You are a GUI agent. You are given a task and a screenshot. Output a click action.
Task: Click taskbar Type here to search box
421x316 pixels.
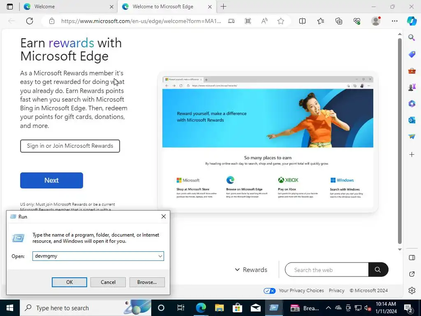tap(86, 308)
